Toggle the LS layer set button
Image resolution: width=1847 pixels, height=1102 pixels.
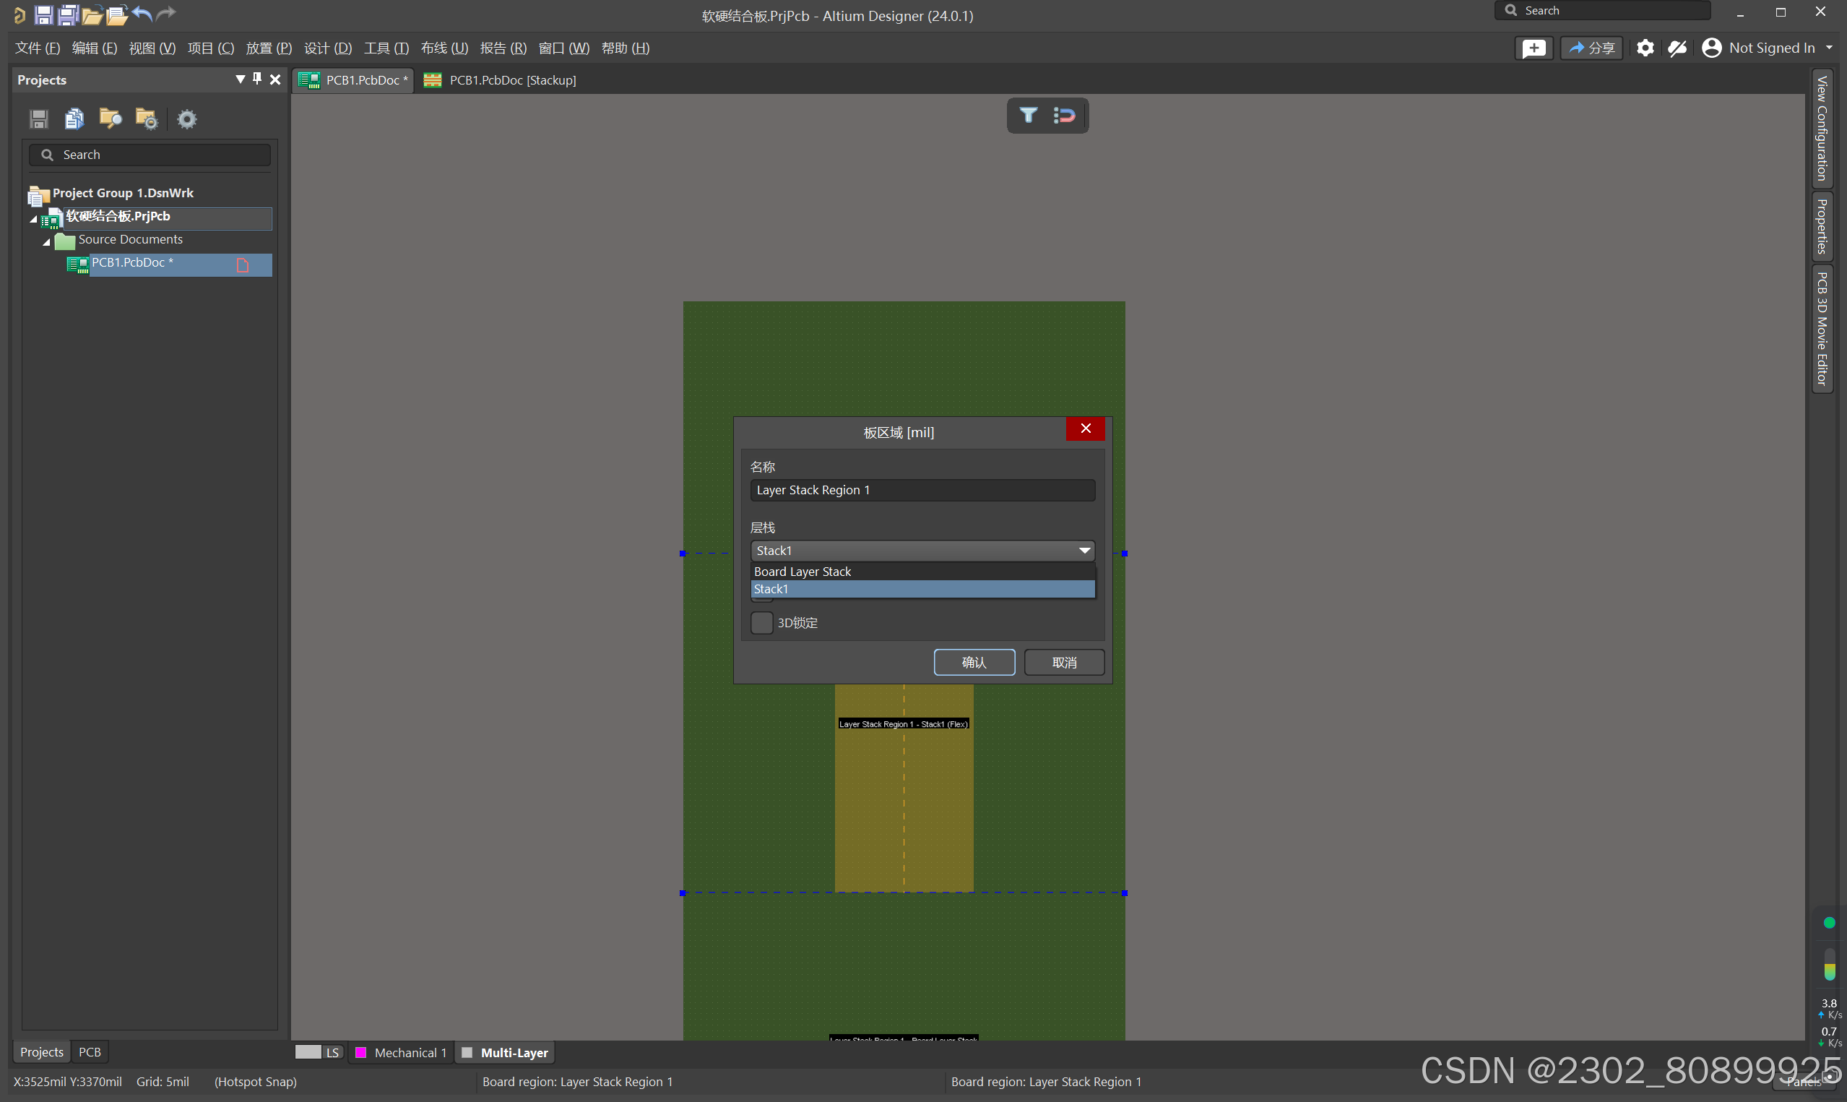332,1052
